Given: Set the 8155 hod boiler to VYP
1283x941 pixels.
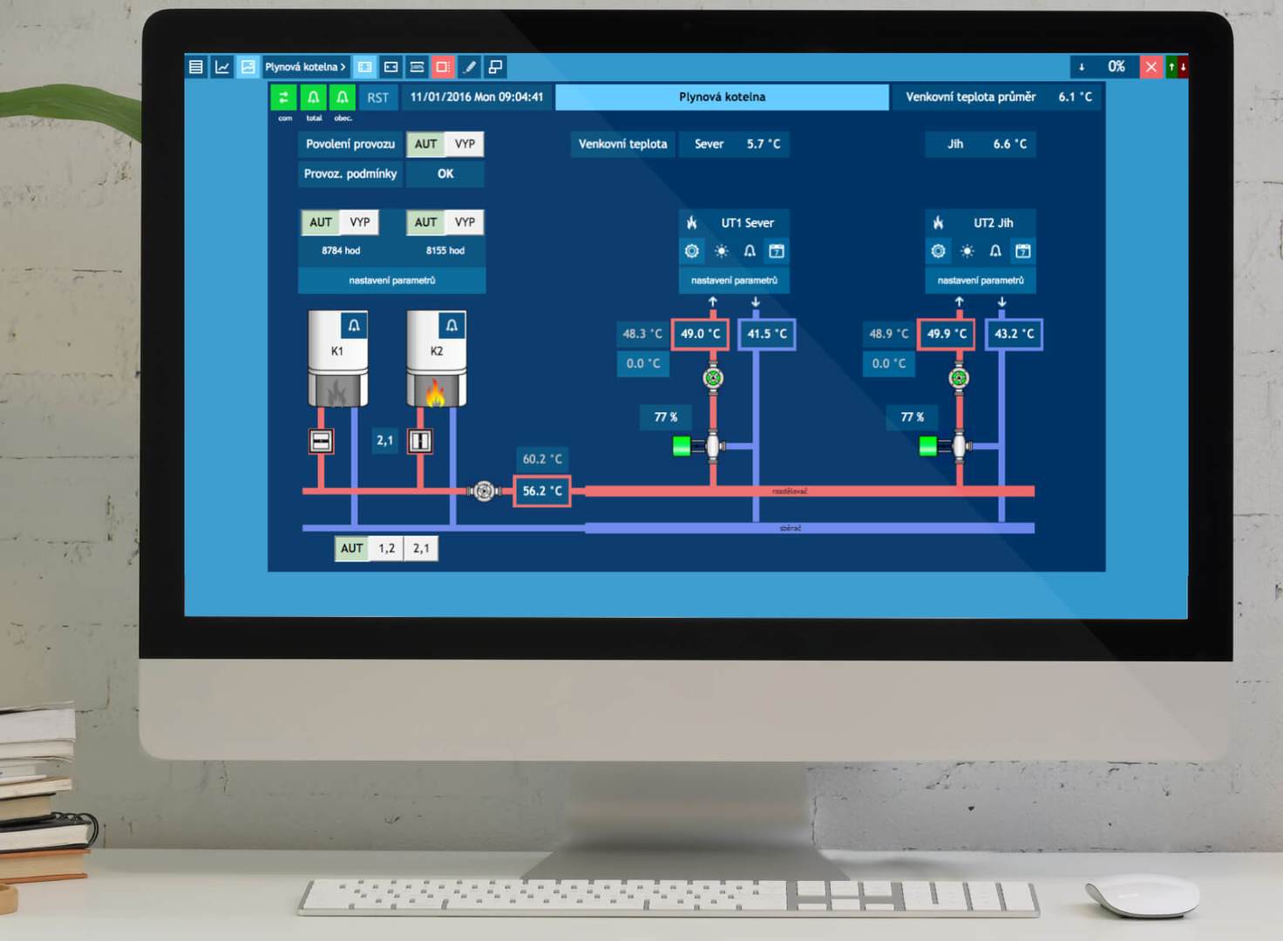Looking at the screenshot, I should 465,222.
